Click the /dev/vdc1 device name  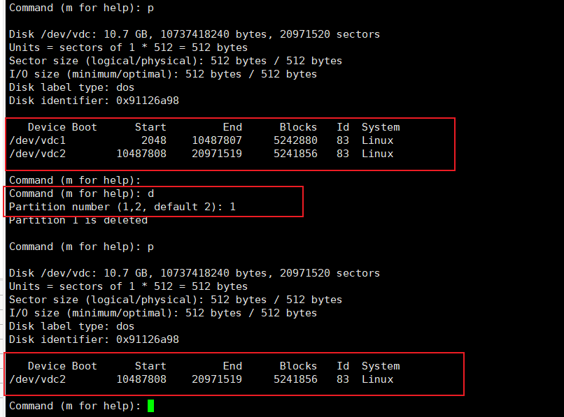[x=37, y=141]
